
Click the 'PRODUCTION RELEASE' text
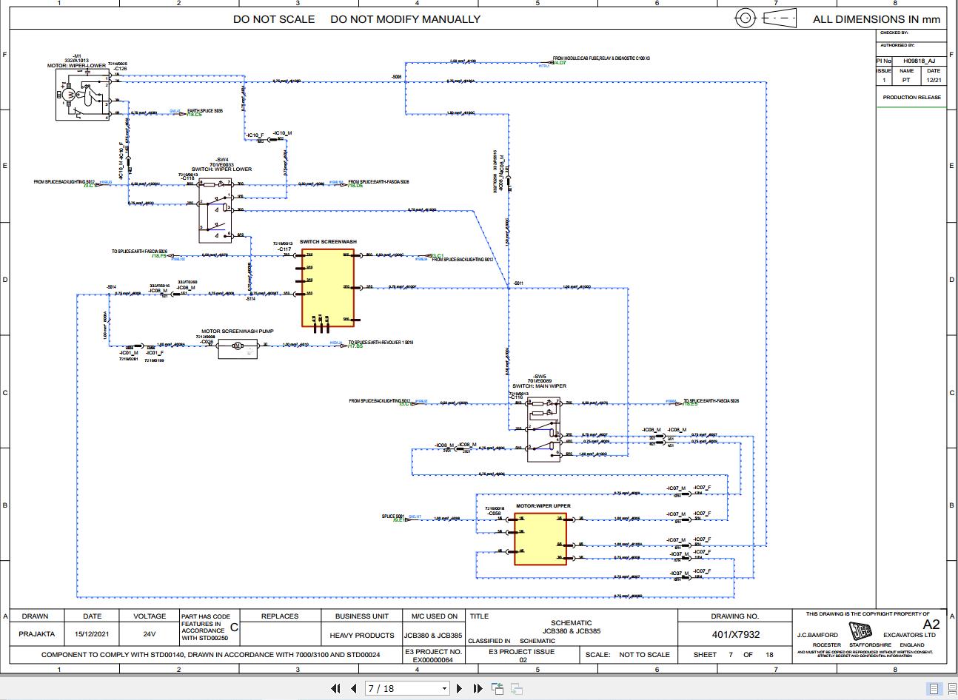click(x=911, y=97)
